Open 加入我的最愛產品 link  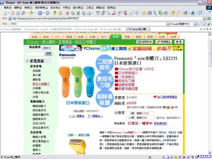167,97
